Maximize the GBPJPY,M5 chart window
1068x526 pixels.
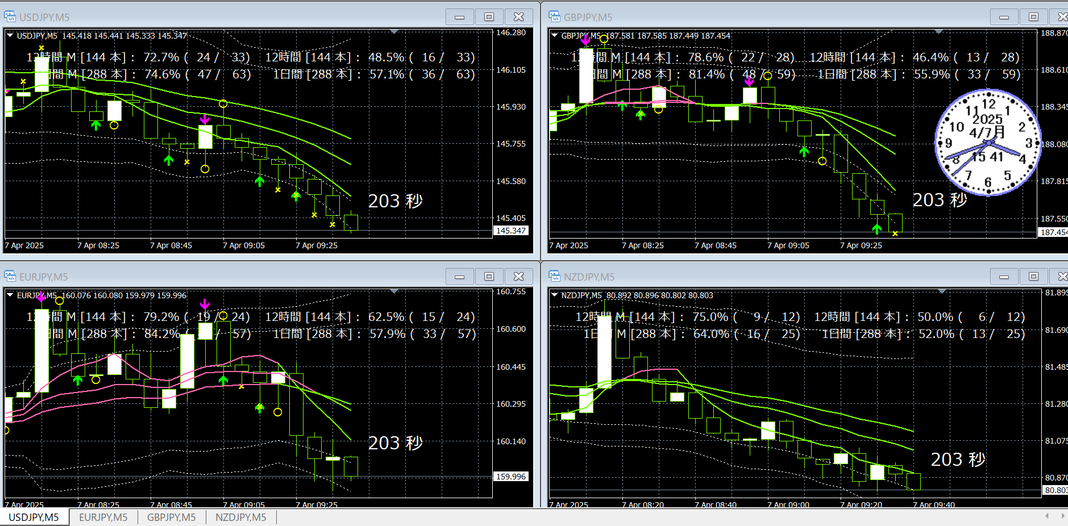1034,17
